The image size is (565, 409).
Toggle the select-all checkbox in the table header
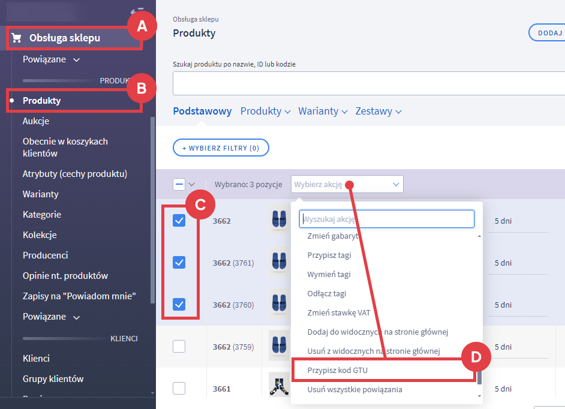(179, 184)
